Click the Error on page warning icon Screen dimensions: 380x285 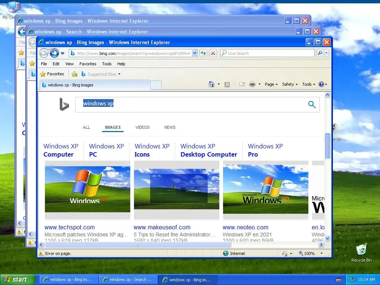click(x=42, y=253)
